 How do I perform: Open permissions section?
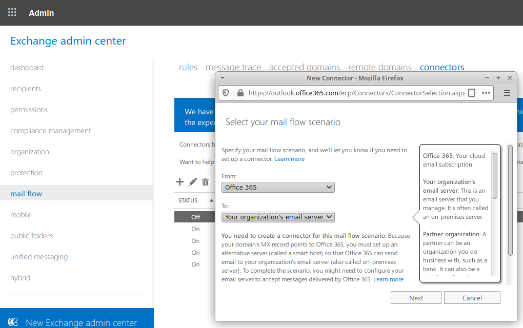tap(29, 110)
